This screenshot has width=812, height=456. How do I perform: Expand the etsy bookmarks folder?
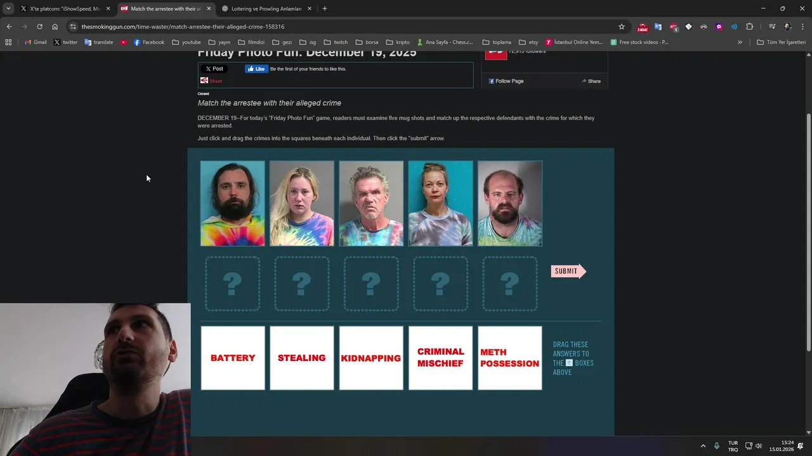[x=528, y=42]
